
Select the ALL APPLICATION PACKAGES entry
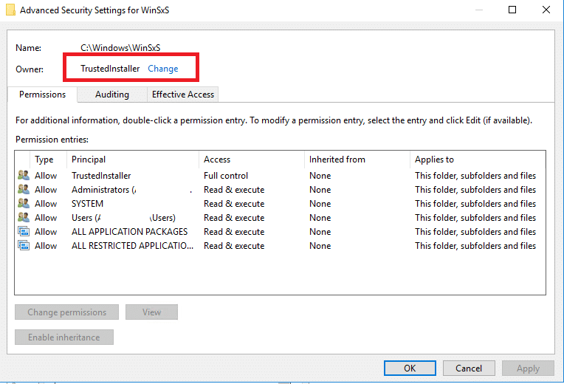tap(129, 232)
